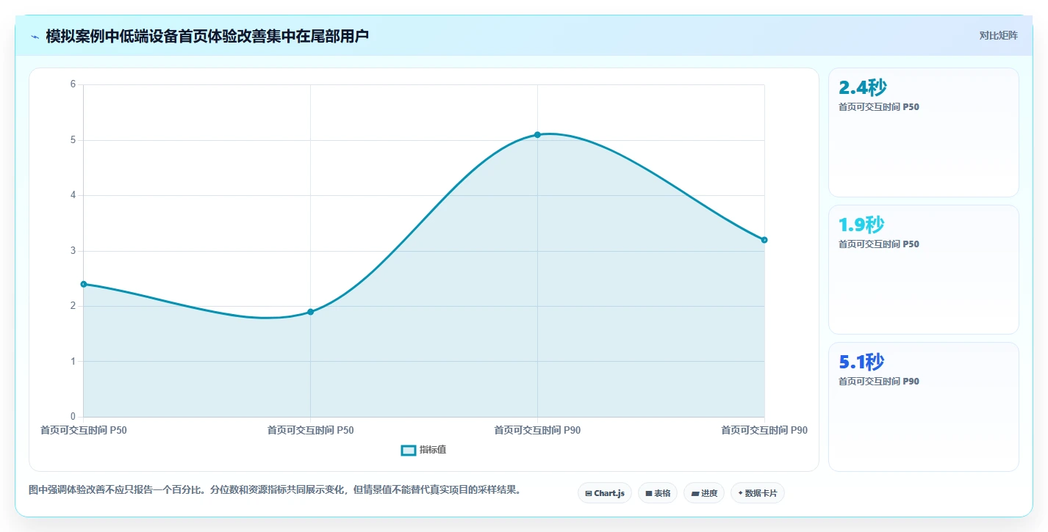
Task: Select the 数据卡片 chip
Action: (757, 493)
